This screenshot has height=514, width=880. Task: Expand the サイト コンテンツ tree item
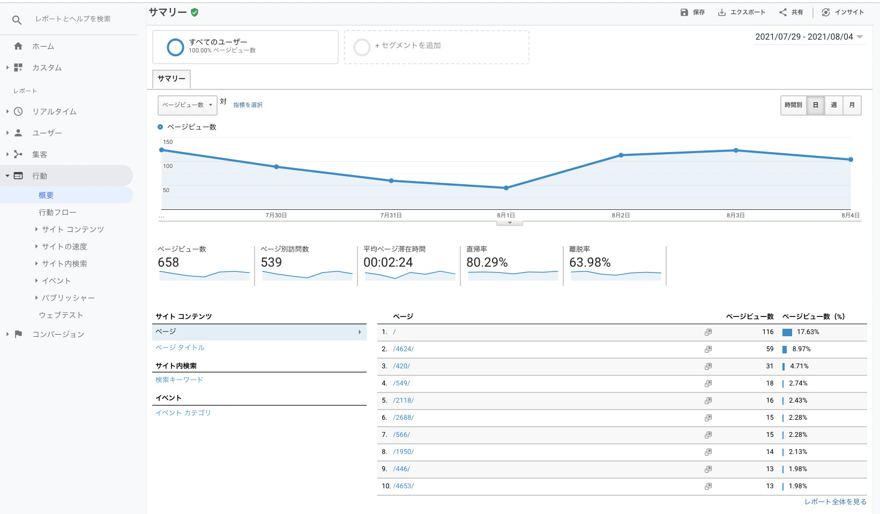coord(36,229)
